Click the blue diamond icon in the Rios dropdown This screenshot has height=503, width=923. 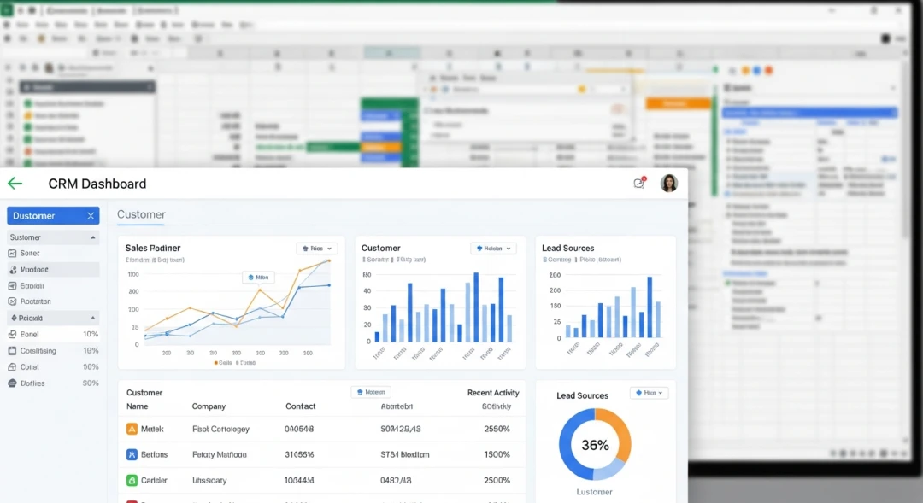[x=305, y=248]
